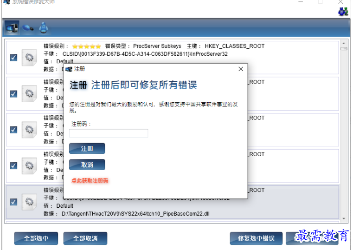Click the scrollbar up arrow

click(344, 43)
